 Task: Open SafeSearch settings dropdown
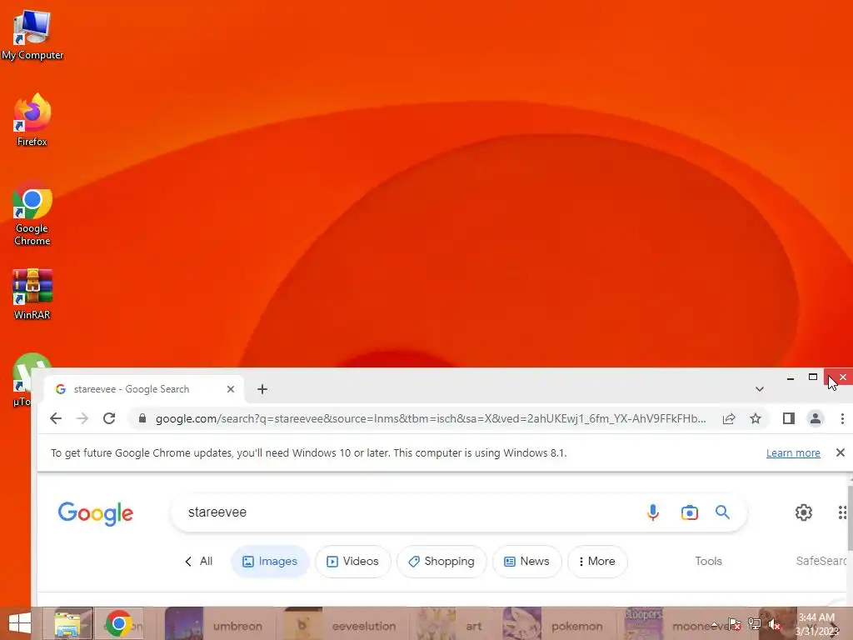click(821, 561)
